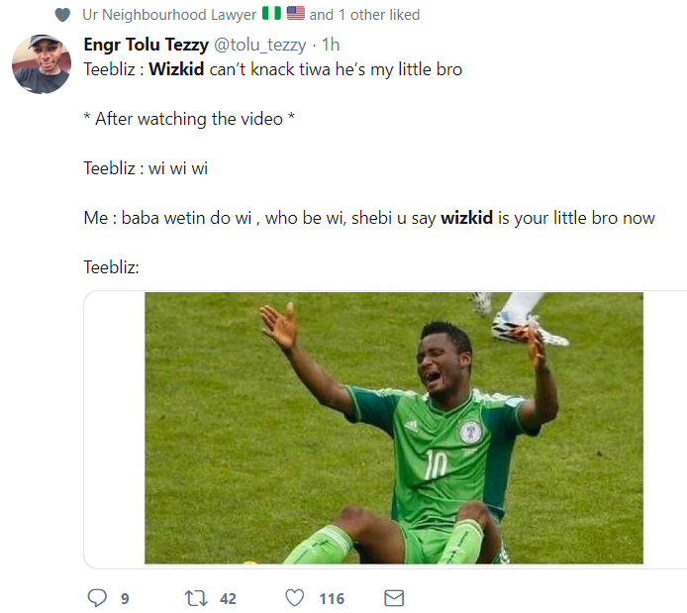
Task: Like the tweet with the heart icon
Action: (295, 598)
